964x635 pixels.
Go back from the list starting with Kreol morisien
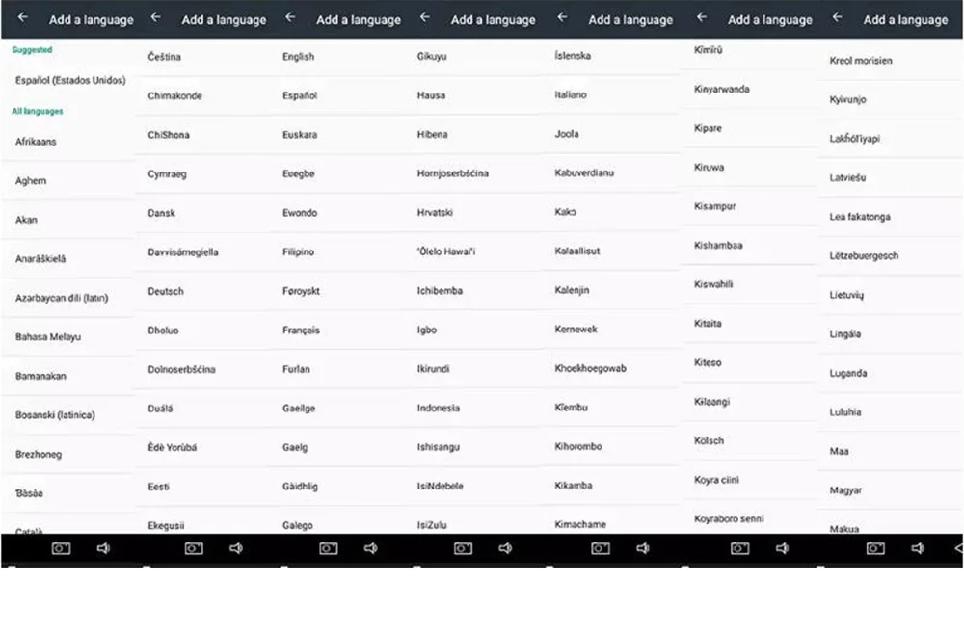click(838, 18)
